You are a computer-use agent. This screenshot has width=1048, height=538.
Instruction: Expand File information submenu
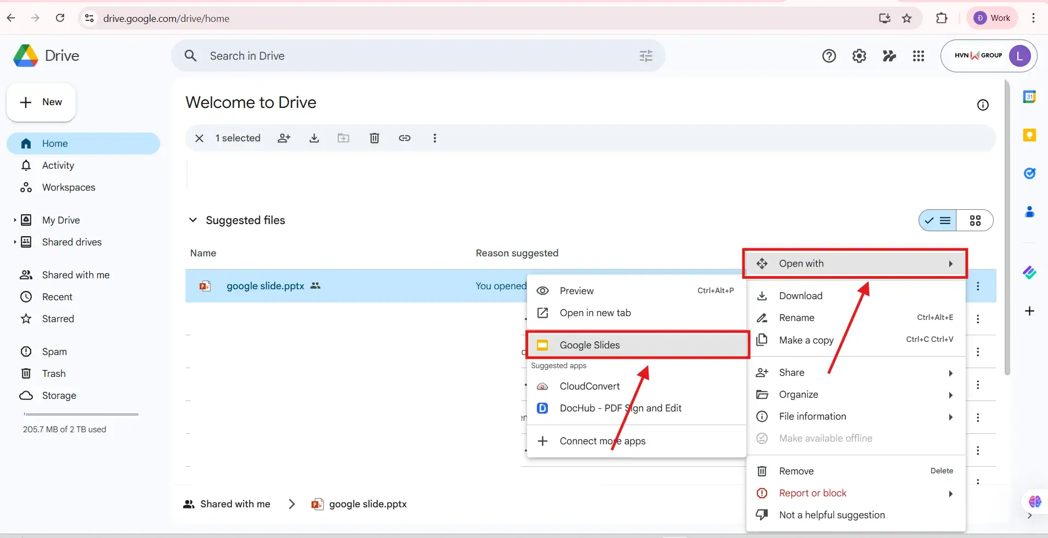click(856, 416)
